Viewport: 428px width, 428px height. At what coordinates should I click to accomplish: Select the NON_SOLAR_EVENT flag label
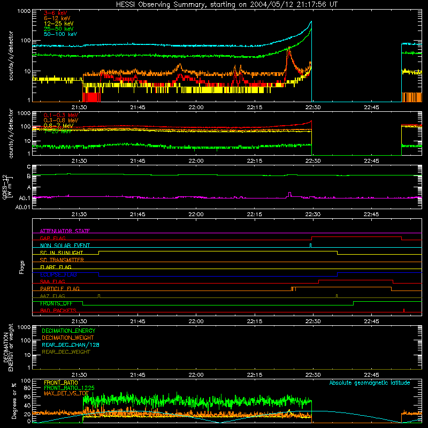point(65,246)
